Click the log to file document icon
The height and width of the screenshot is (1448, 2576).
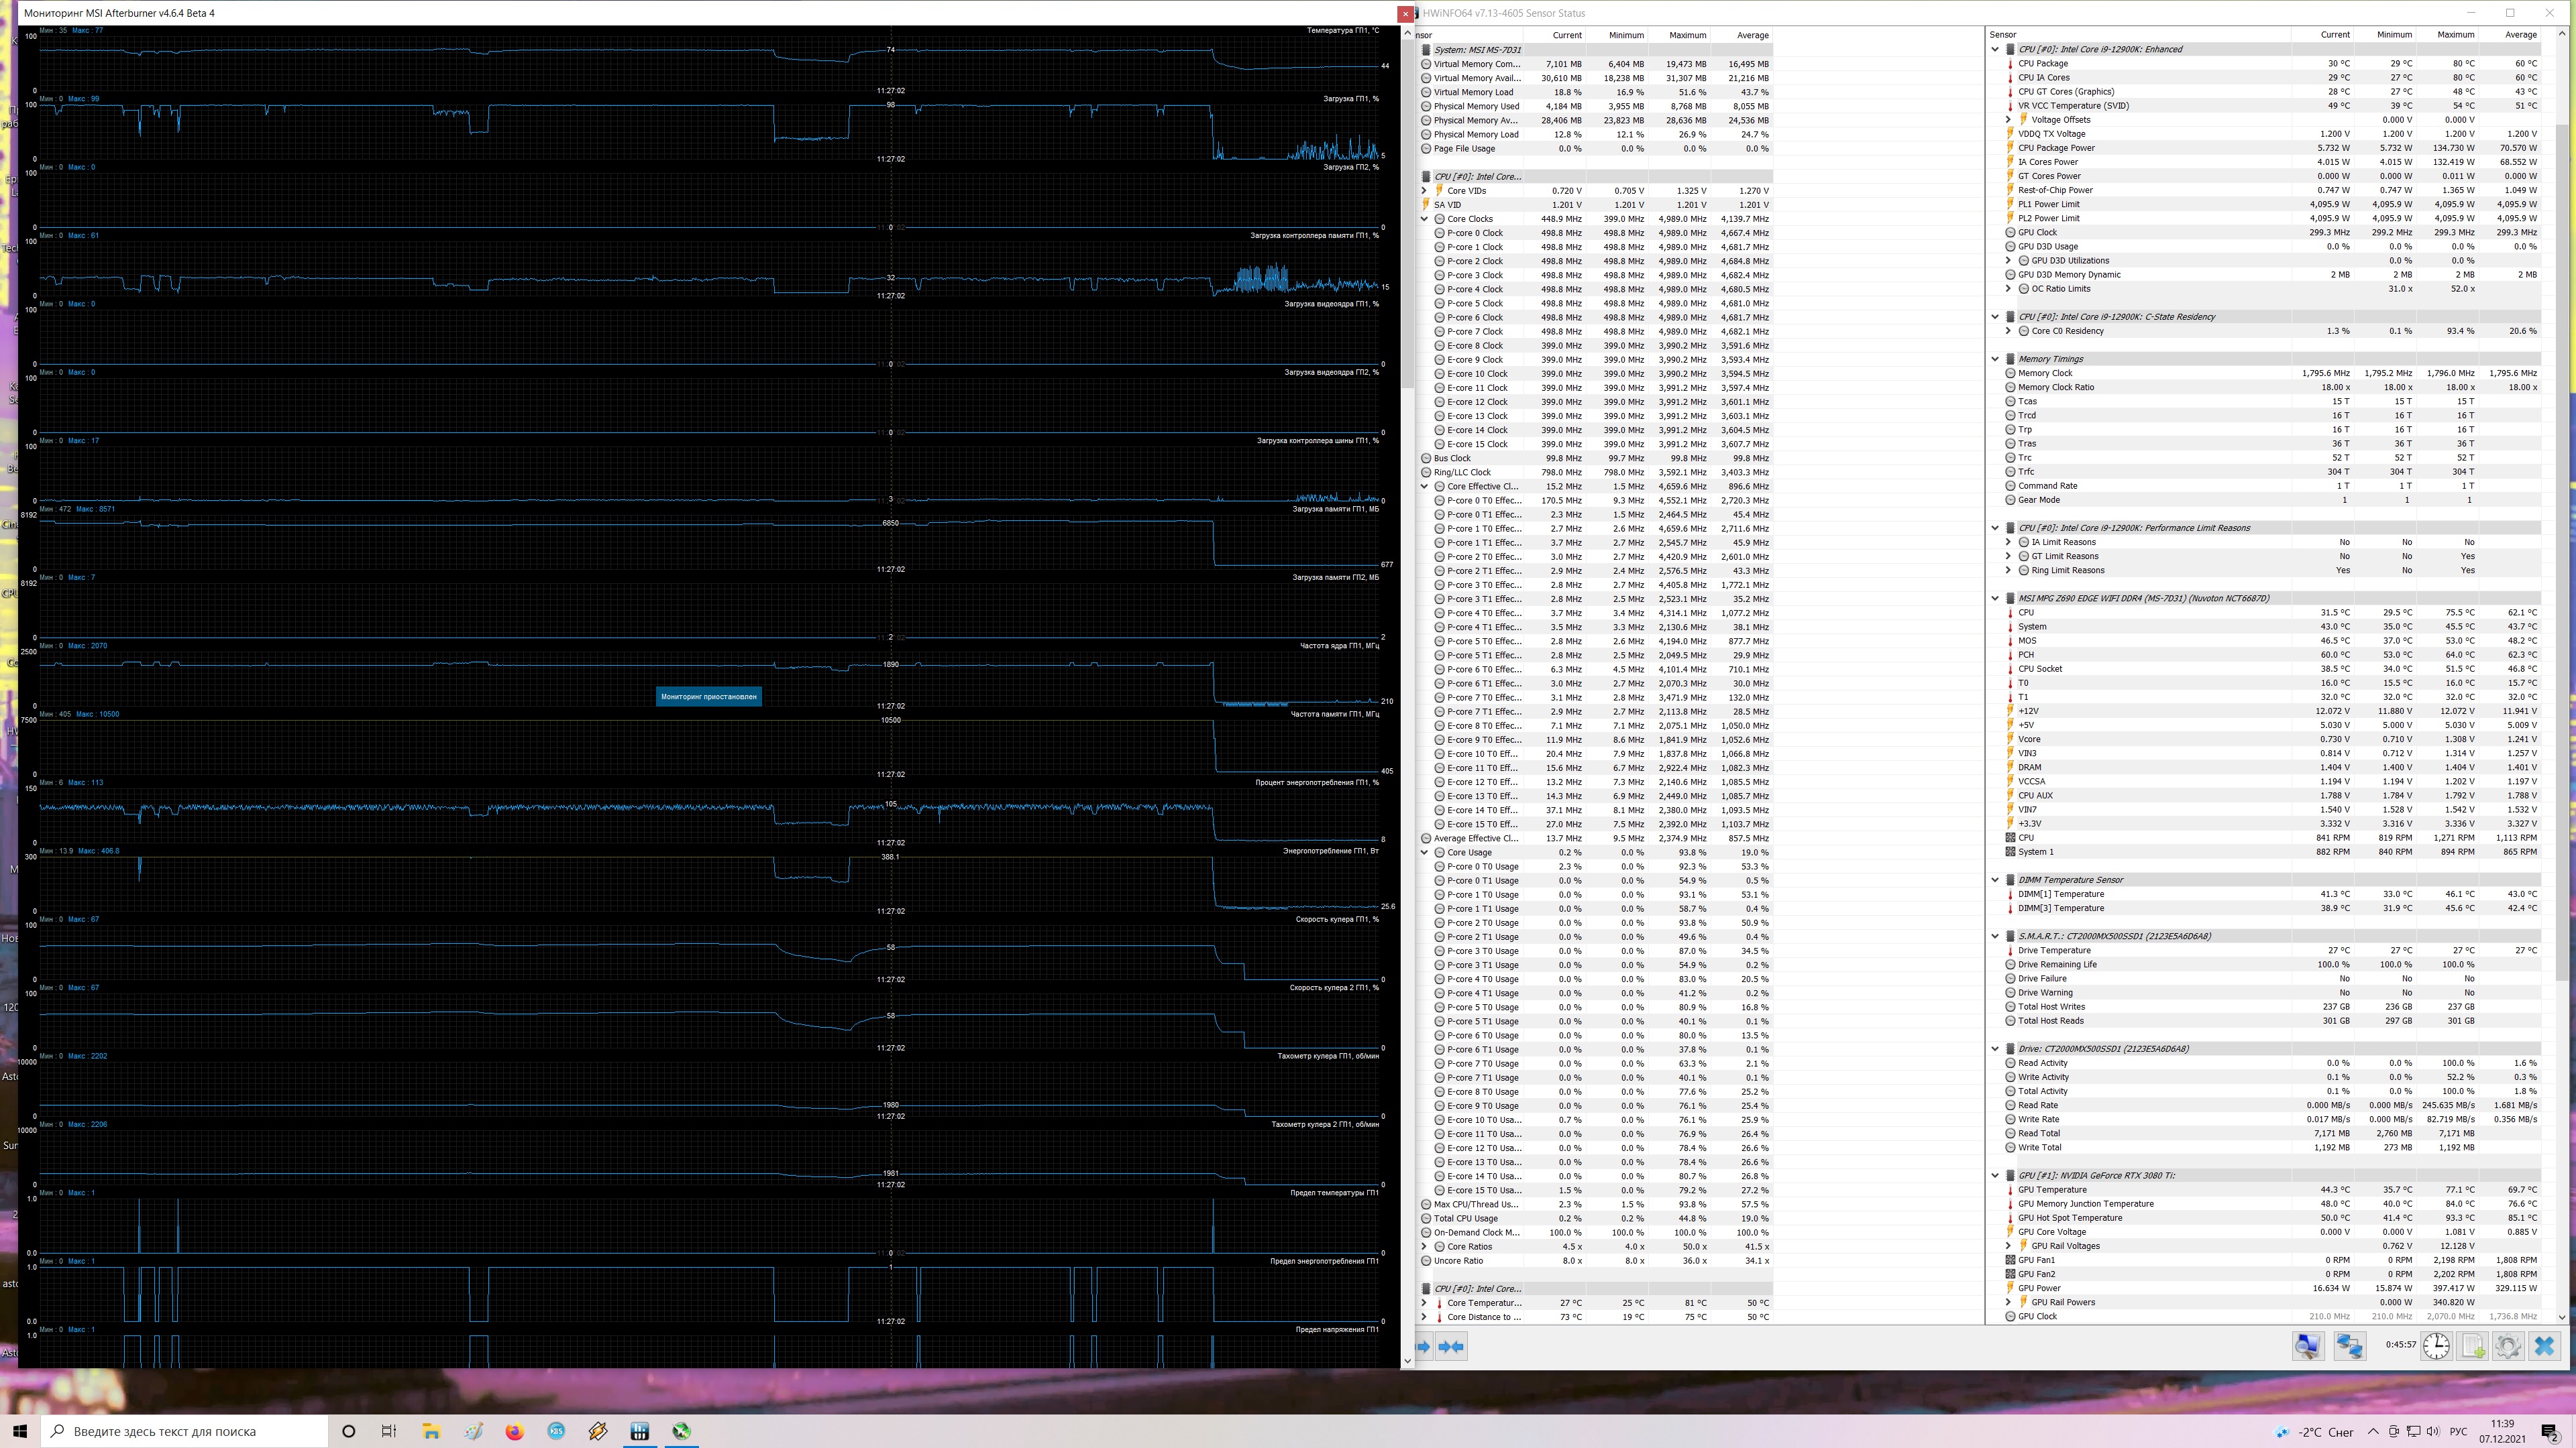click(x=2472, y=1346)
